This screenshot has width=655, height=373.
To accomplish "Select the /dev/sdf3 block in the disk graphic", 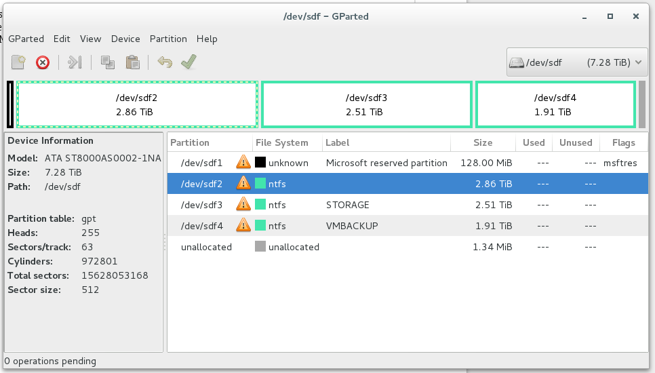I will [367, 104].
